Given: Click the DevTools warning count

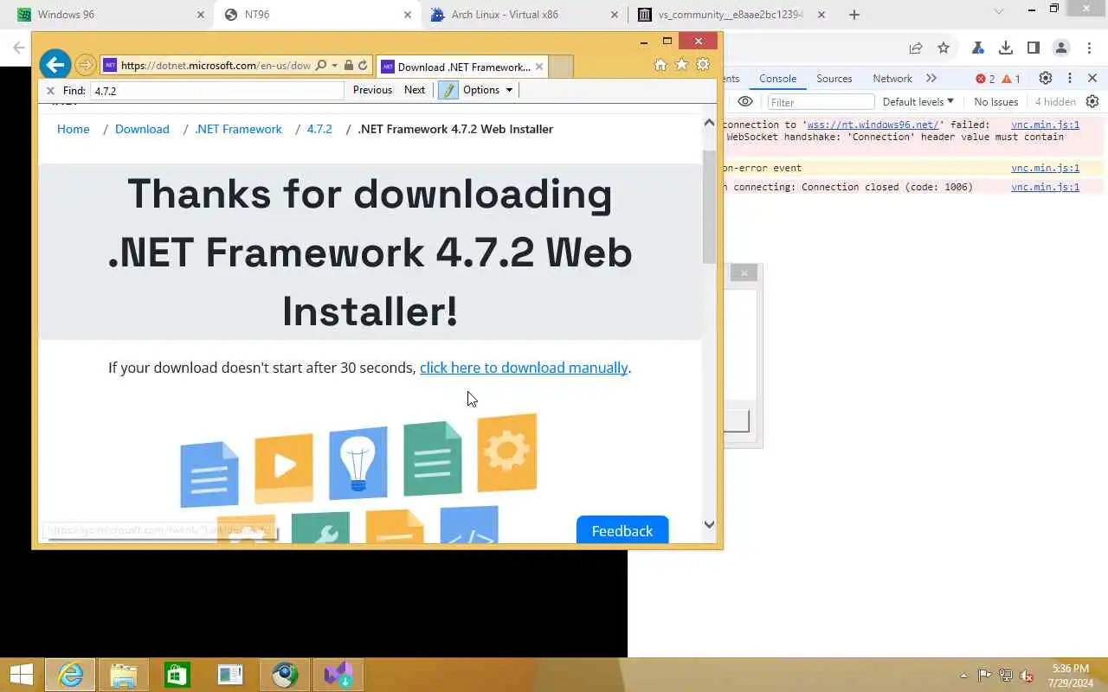Looking at the screenshot, I should point(1011,79).
